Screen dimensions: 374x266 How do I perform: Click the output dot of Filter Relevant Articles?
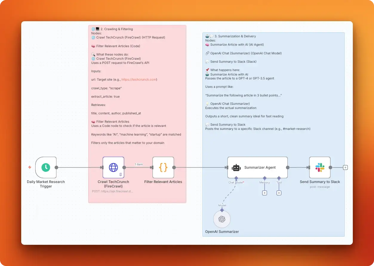[x=174, y=167]
